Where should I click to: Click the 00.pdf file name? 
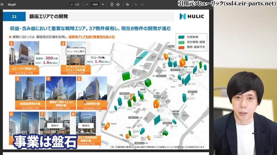click(12, 5)
